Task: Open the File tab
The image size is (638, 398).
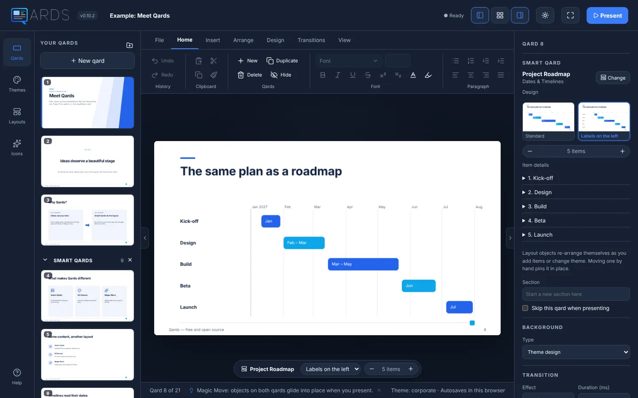Action: click(x=159, y=40)
